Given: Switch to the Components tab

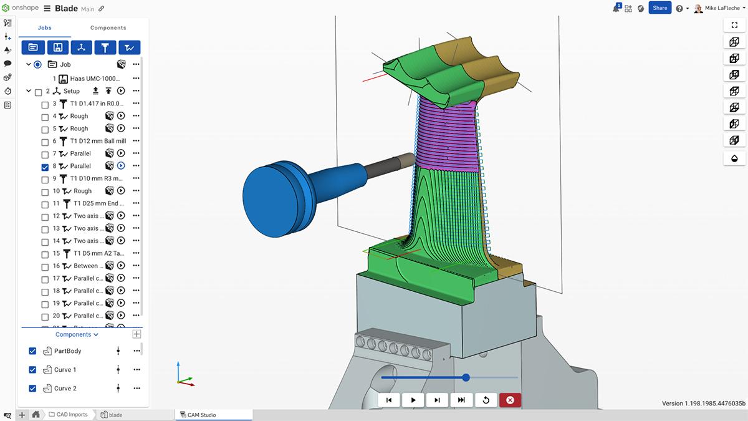Looking at the screenshot, I should pyautogui.click(x=108, y=28).
